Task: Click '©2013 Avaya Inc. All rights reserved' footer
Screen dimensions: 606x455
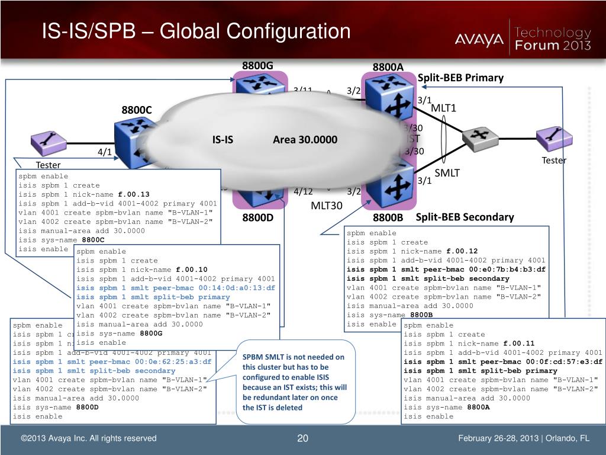Action: [x=89, y=438]
